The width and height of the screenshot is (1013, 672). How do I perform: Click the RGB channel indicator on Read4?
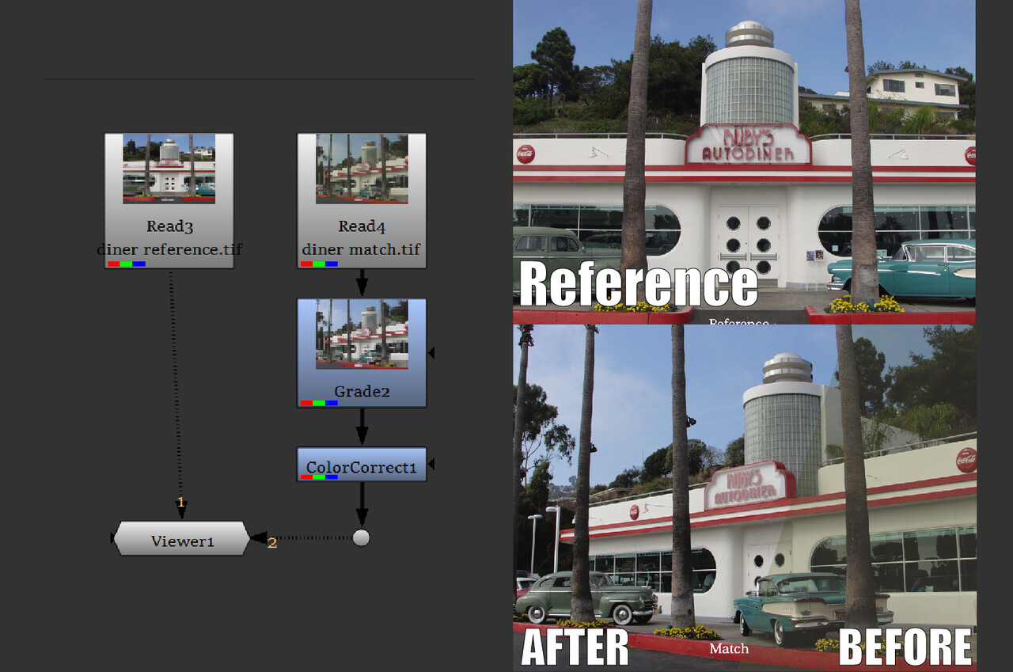click(x=319, y=264)
